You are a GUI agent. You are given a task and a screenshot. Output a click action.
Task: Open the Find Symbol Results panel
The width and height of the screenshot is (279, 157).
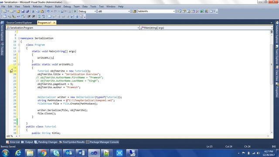[72, 142]
